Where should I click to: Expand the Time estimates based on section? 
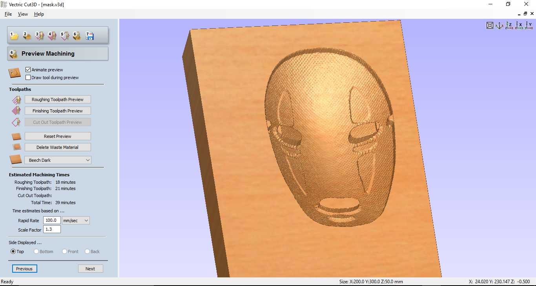tap(38, 210)
